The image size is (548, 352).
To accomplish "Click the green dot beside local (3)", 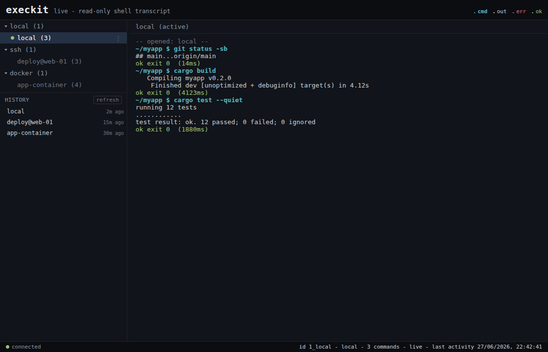I will click(13, 38).
